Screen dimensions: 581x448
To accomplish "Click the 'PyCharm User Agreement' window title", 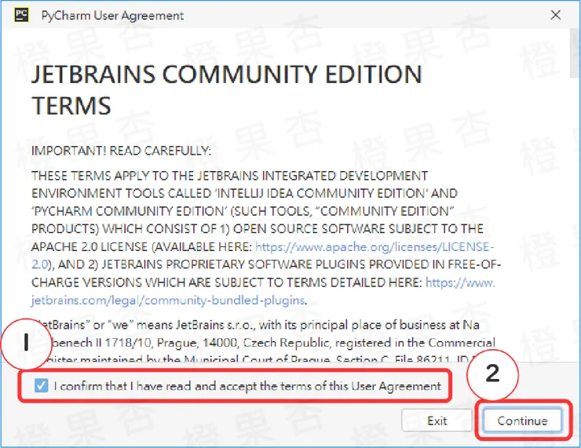I will [x=112, y=16].
